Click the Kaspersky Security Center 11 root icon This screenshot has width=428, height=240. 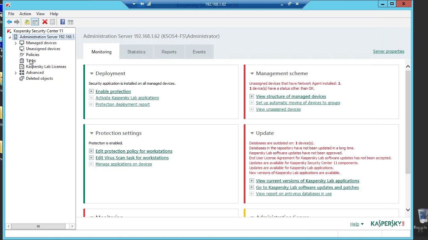pyautogui.click(x=9, y=31)
